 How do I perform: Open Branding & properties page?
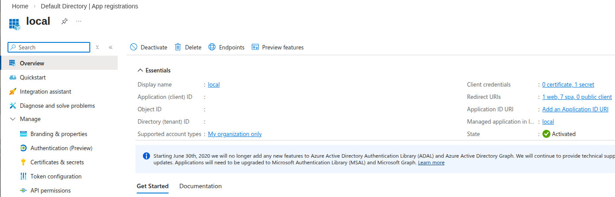pos(59,134)
